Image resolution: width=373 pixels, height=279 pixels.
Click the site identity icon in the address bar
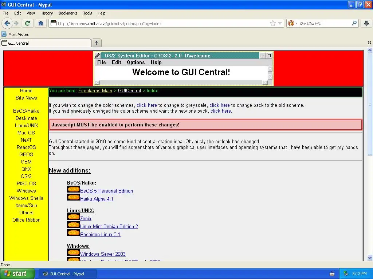pos(54,23)
